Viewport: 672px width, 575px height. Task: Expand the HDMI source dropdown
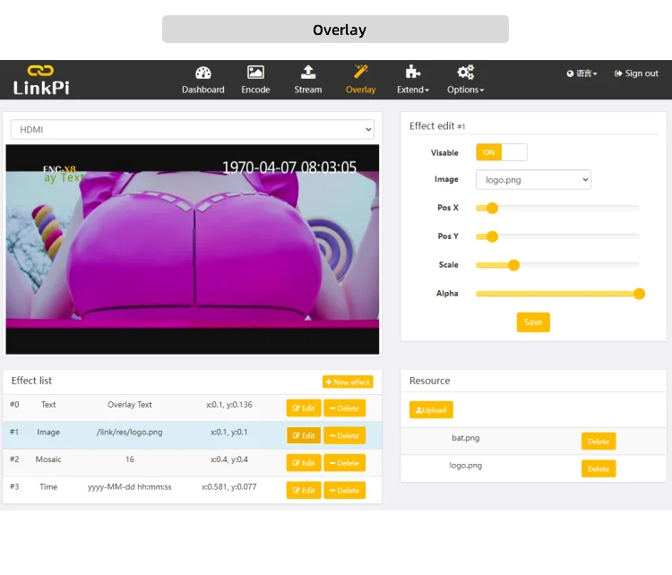tap(192, 130)
